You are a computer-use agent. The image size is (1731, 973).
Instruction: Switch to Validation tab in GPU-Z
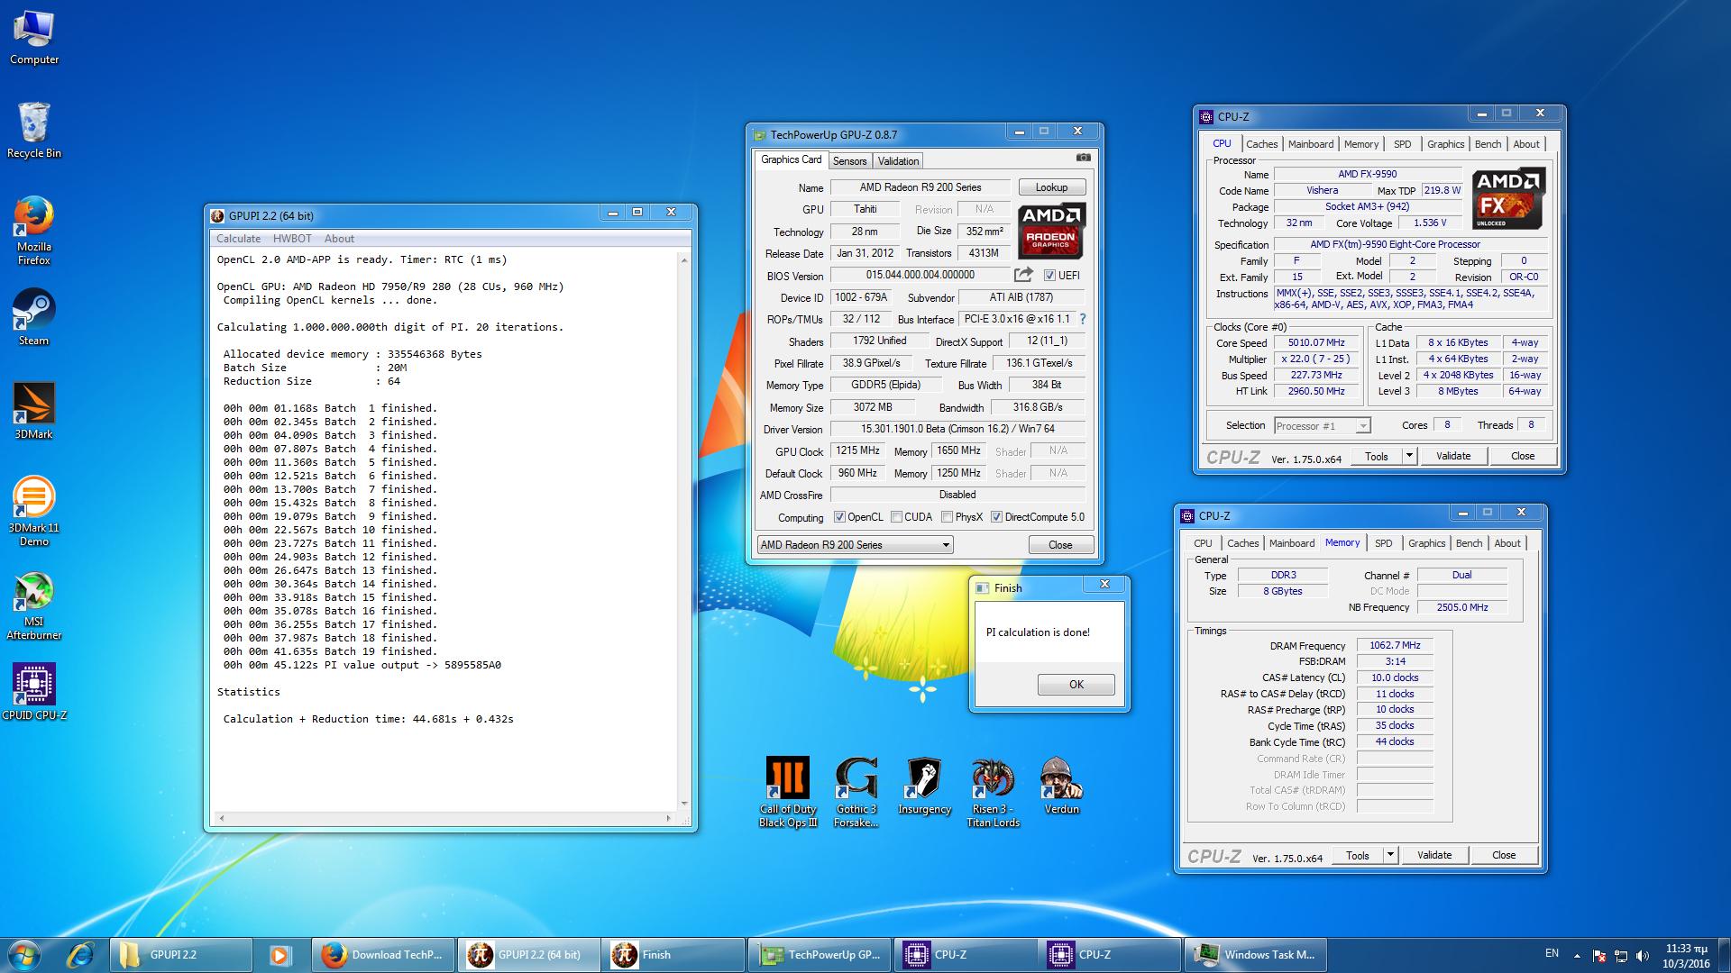coord(898,161)
